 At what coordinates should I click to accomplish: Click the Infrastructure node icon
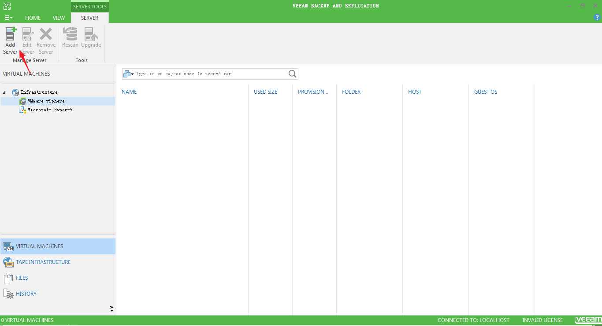[15, 92]
